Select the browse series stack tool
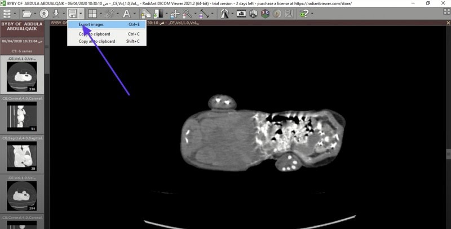The image size is (451, 229). coord(147,14)
